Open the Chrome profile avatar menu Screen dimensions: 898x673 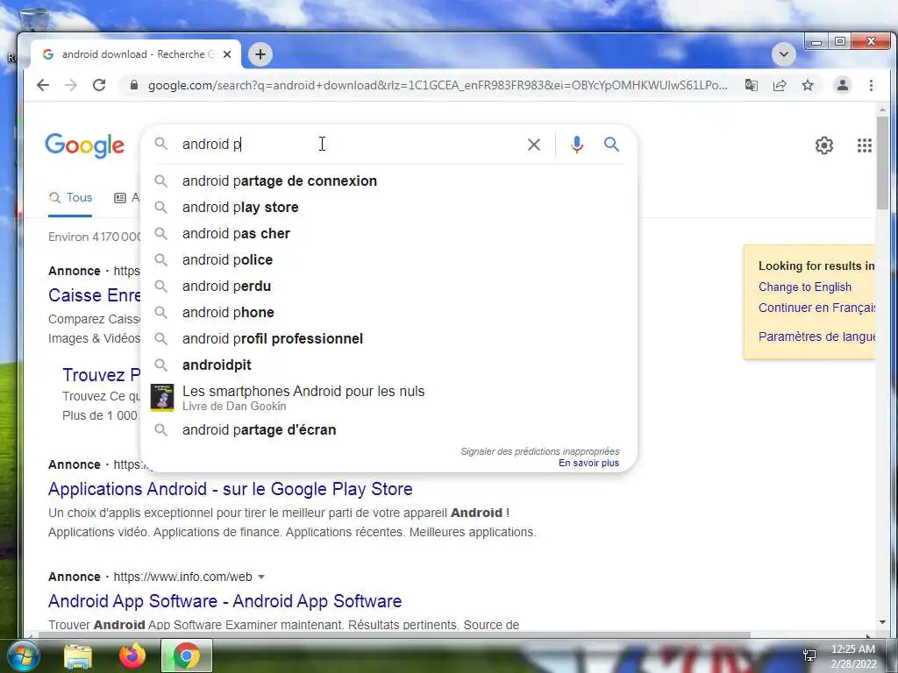point(843,85)
